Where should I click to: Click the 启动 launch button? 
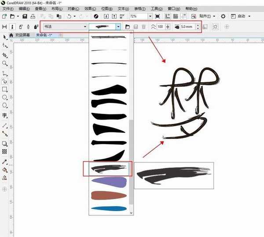[243, 16]
